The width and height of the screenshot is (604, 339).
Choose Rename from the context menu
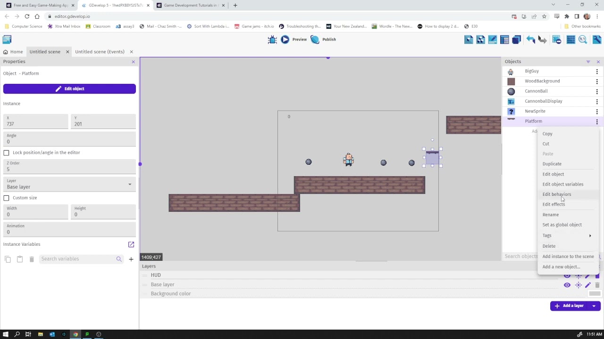coord(569,215)
